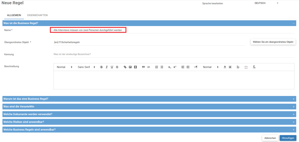Click 'Wählen Sie ein übergeordnetes Objekt' button
The height and width of the screenshot is (142, 299).
pos(273,42)
